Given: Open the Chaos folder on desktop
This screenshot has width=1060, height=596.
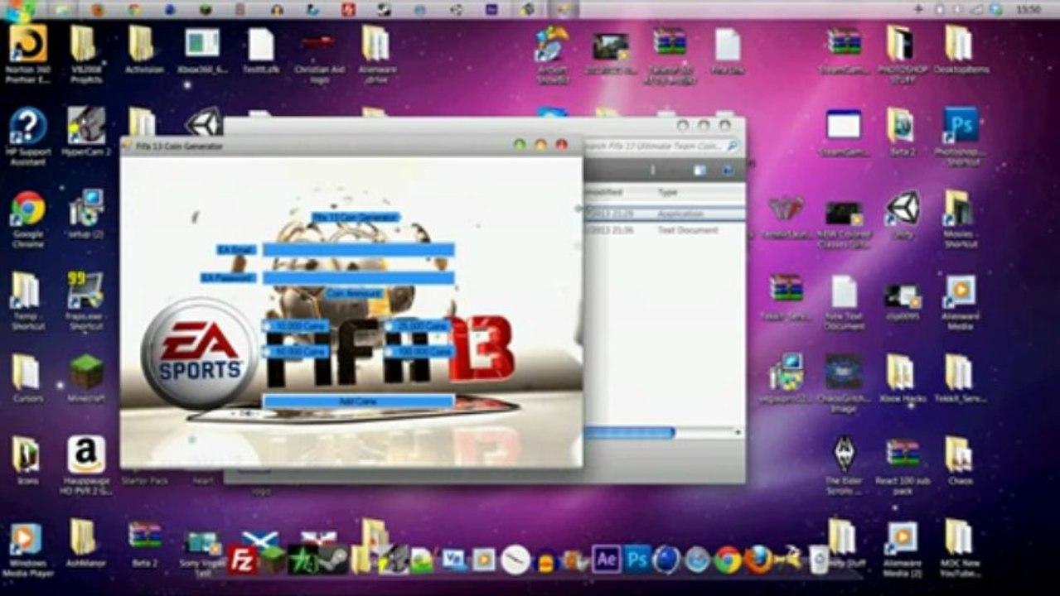Looking at the screenshot, I should tap(960, 460).
